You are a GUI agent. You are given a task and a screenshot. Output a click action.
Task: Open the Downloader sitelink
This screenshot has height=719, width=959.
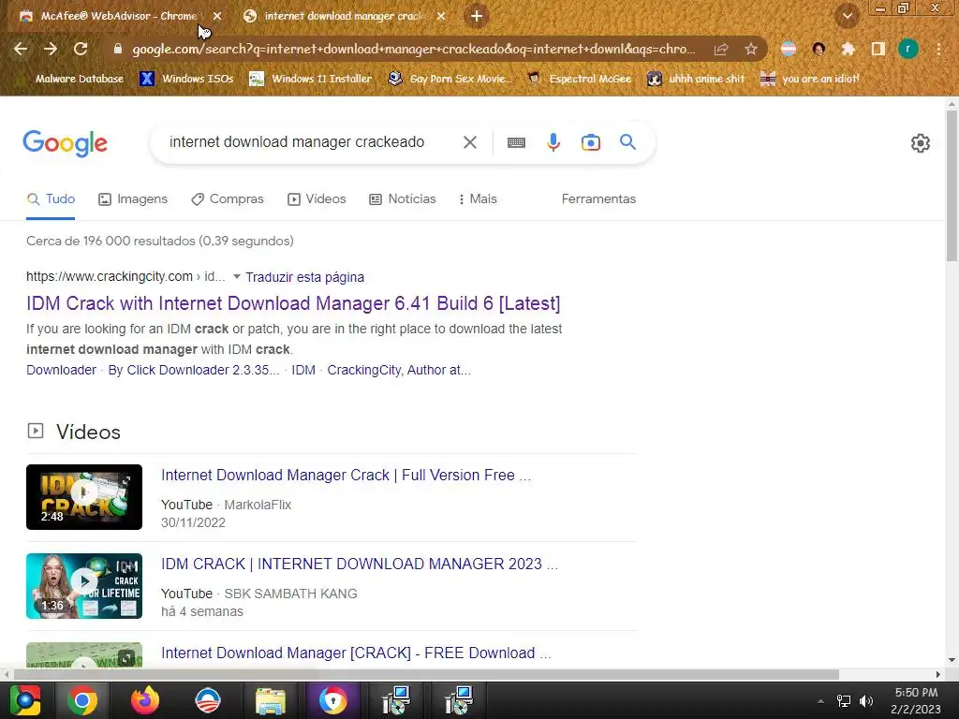coord(61,370)
